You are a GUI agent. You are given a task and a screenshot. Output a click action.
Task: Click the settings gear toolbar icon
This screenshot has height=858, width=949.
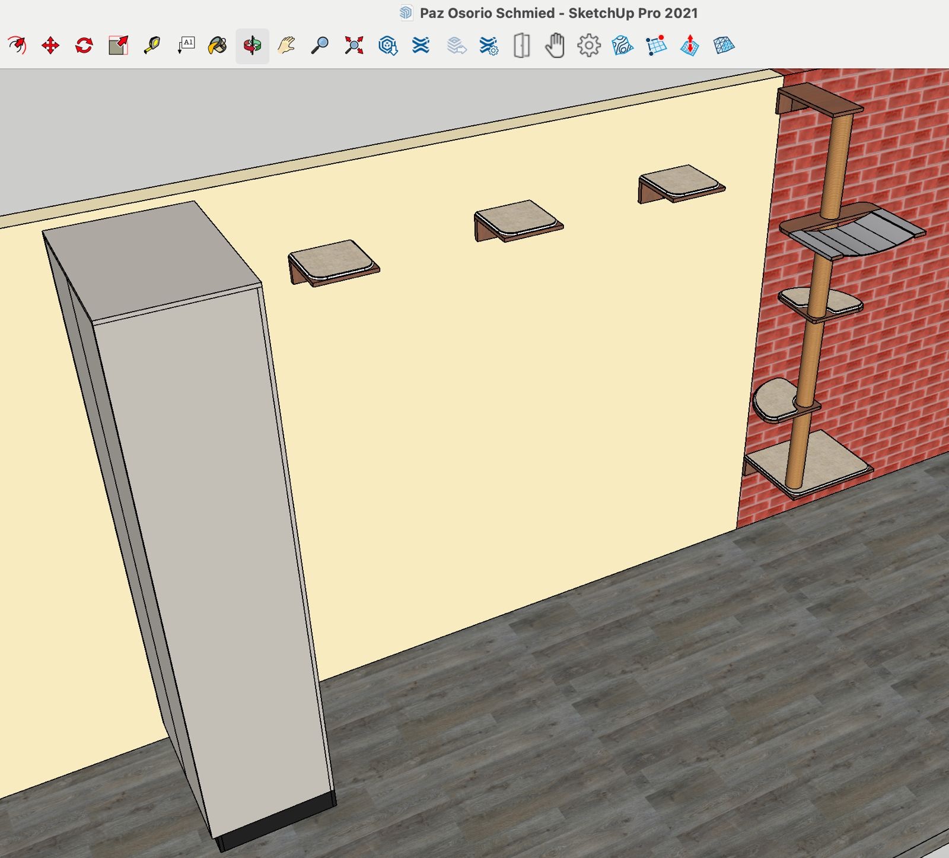point(589,46)
